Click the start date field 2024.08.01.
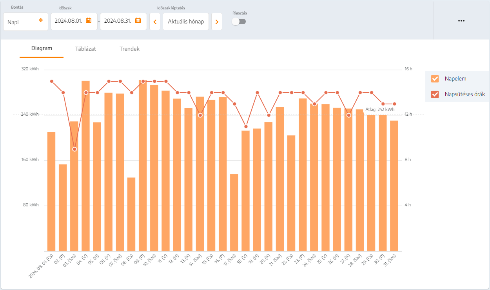 click(x=69, y=21)
